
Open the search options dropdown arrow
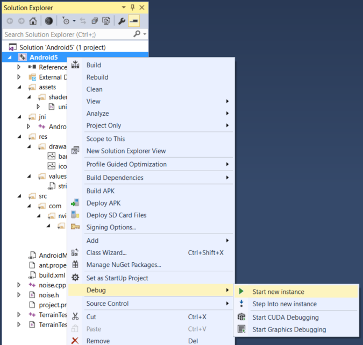tap(145, 34)
